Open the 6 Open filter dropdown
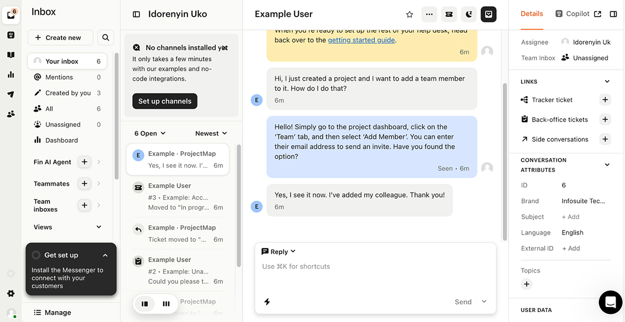The width and height of the screenshot is (625, 322). 149,133
